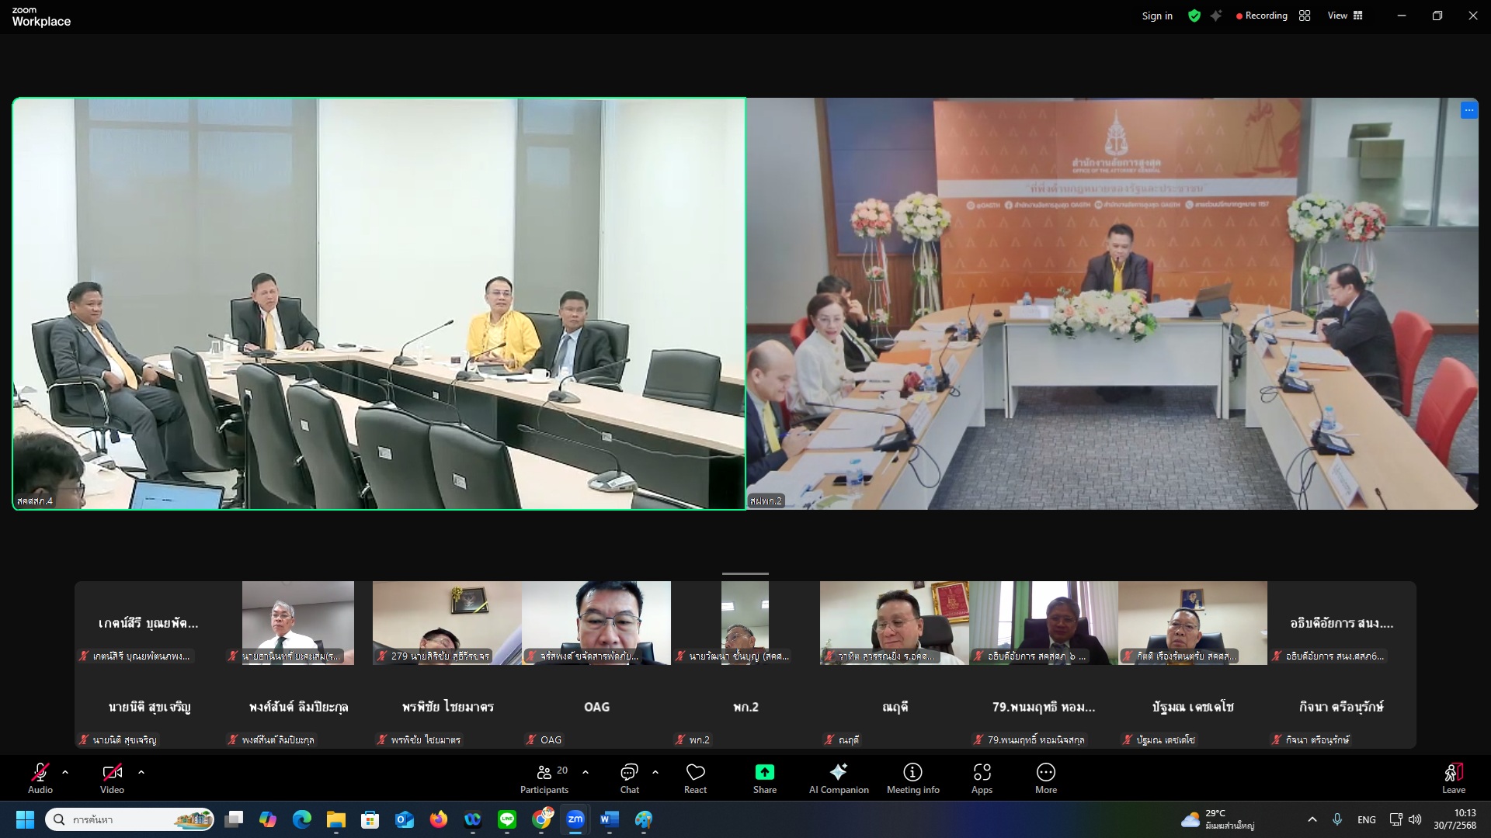Turn on the Video camera
Screen dimensions: 1491x838
tap(112, 773)
